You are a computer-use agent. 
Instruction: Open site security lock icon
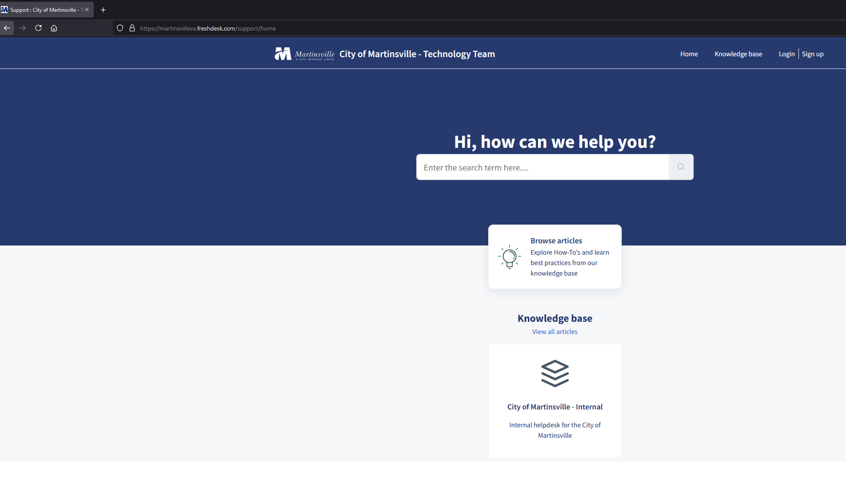tap(132, 28)
